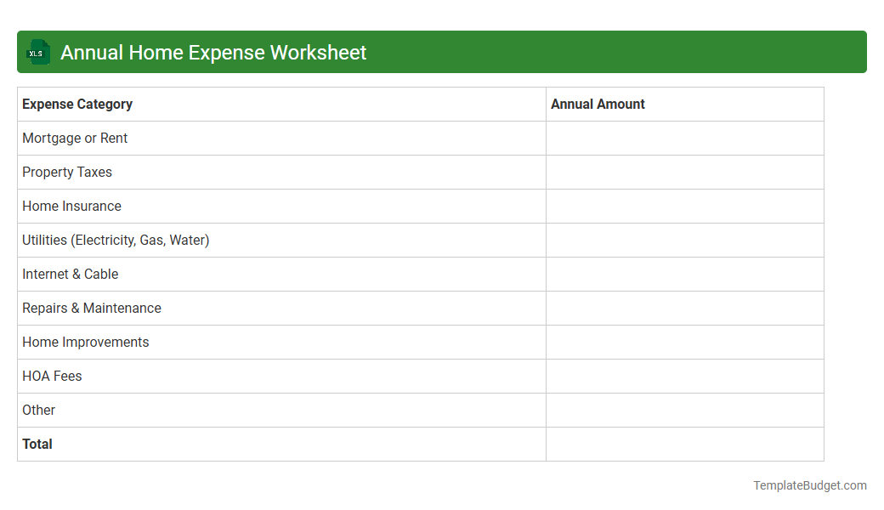Select the Home Improvements row
This screenshot has height=510, width=884.
(85, 342)
